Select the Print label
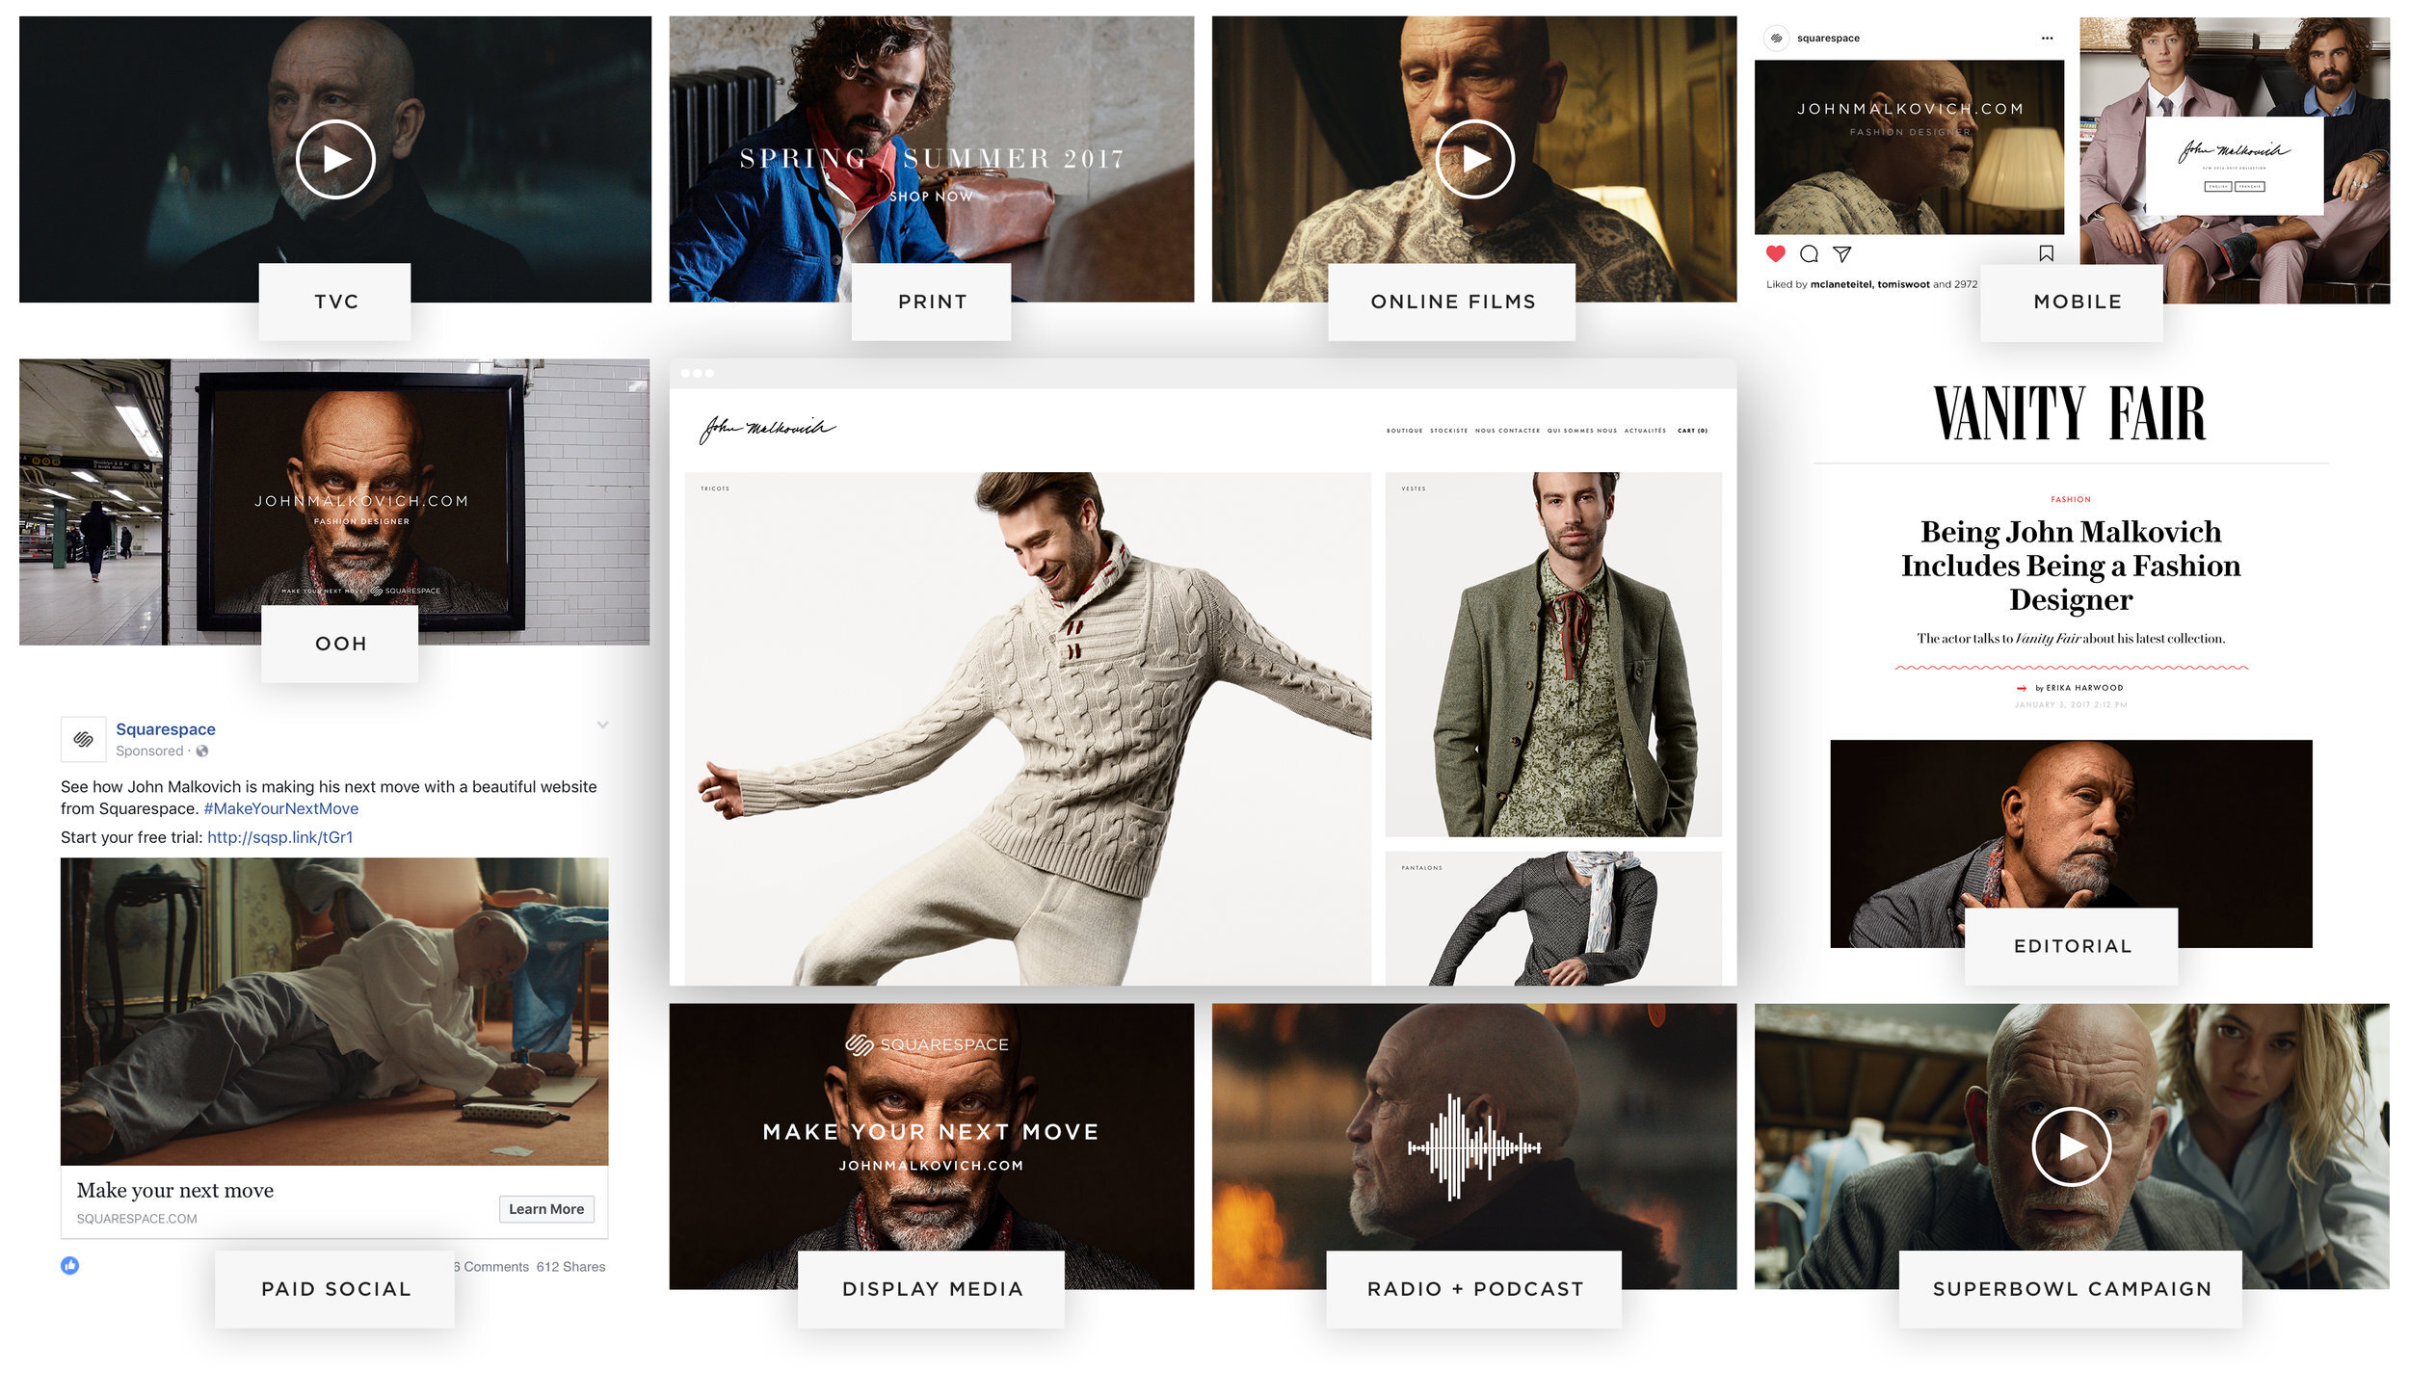Viewport: 2409px width, 1397px height. 931,302
